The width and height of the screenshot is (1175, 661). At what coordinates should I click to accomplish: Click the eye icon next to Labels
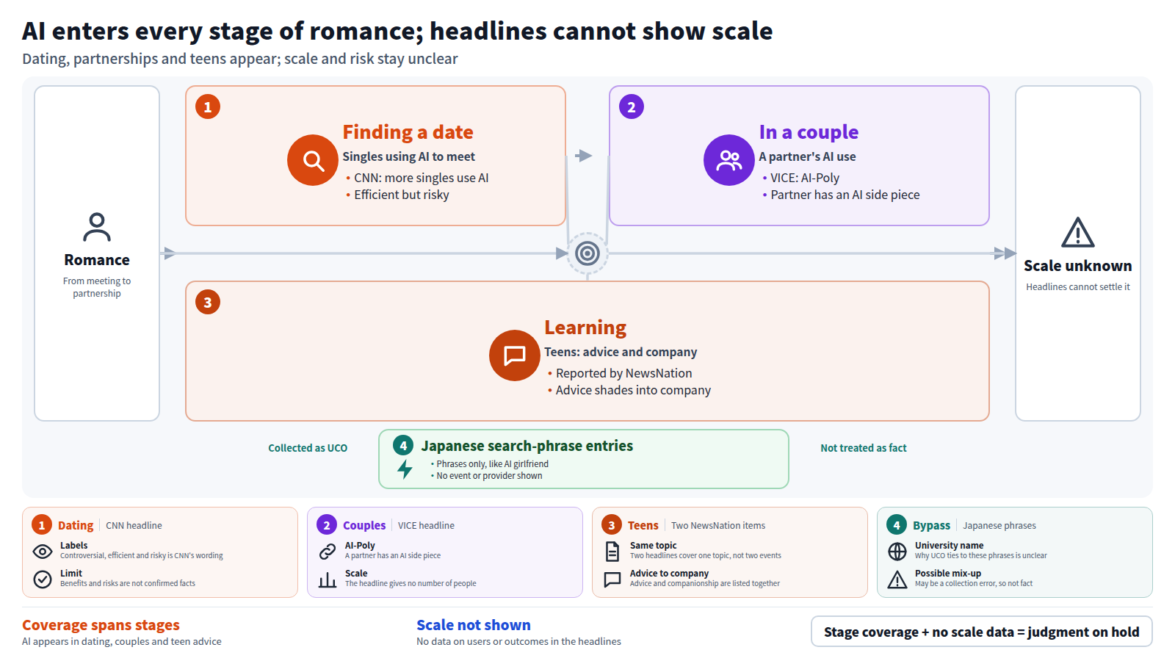tap(43, 551)
